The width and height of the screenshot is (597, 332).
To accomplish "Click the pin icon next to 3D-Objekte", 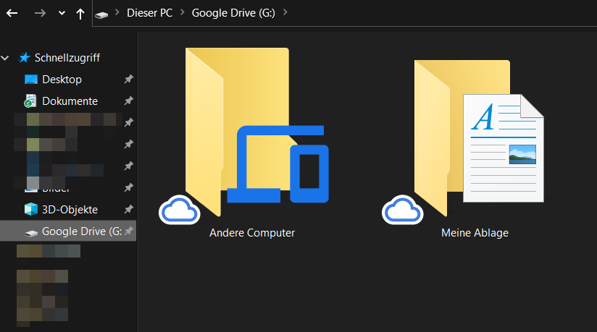I will (129, 209).
